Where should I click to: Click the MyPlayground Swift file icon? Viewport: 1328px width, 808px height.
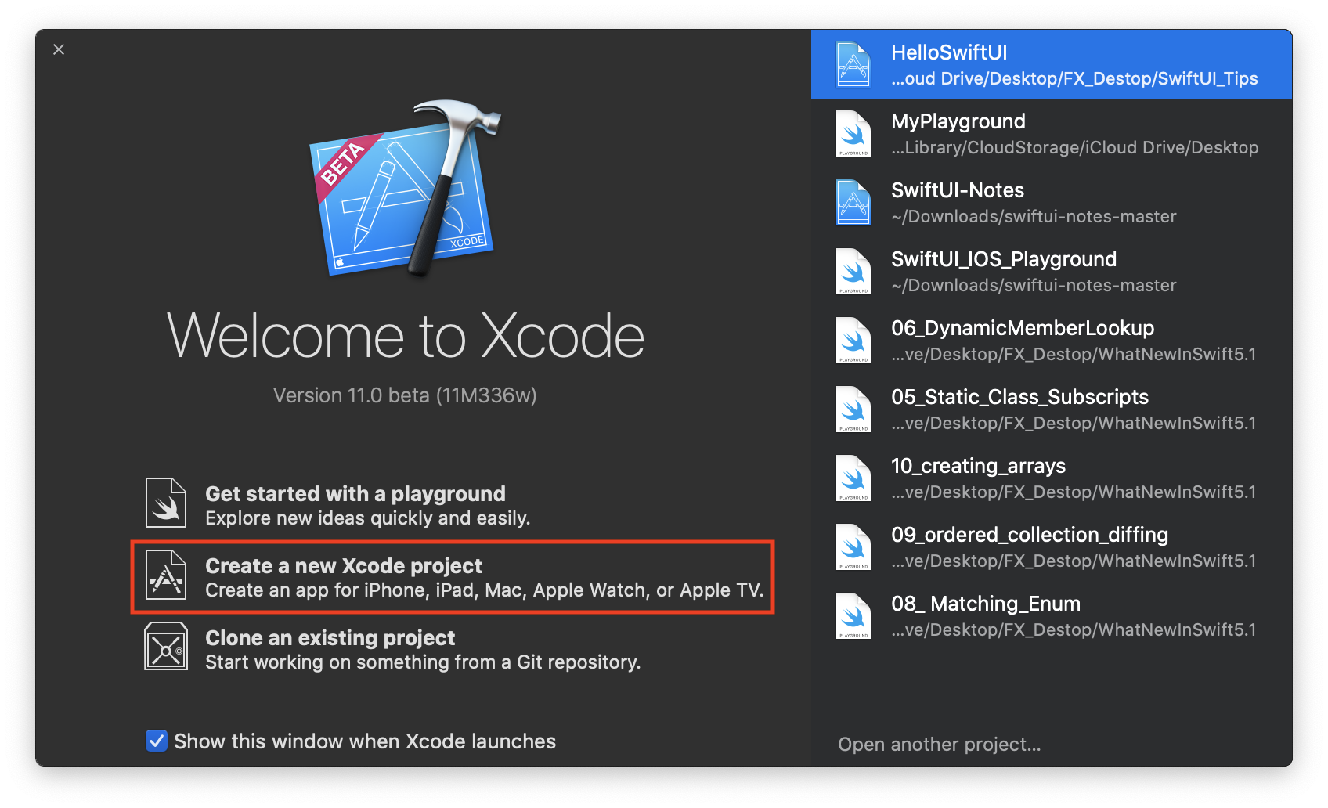click(x=853, y=133)
